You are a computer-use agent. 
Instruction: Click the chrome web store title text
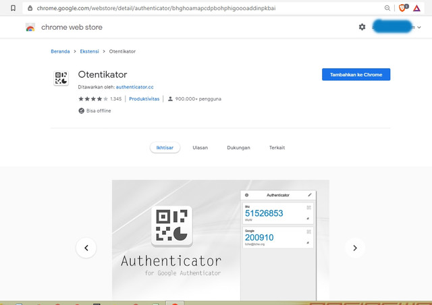click(72, 27)
